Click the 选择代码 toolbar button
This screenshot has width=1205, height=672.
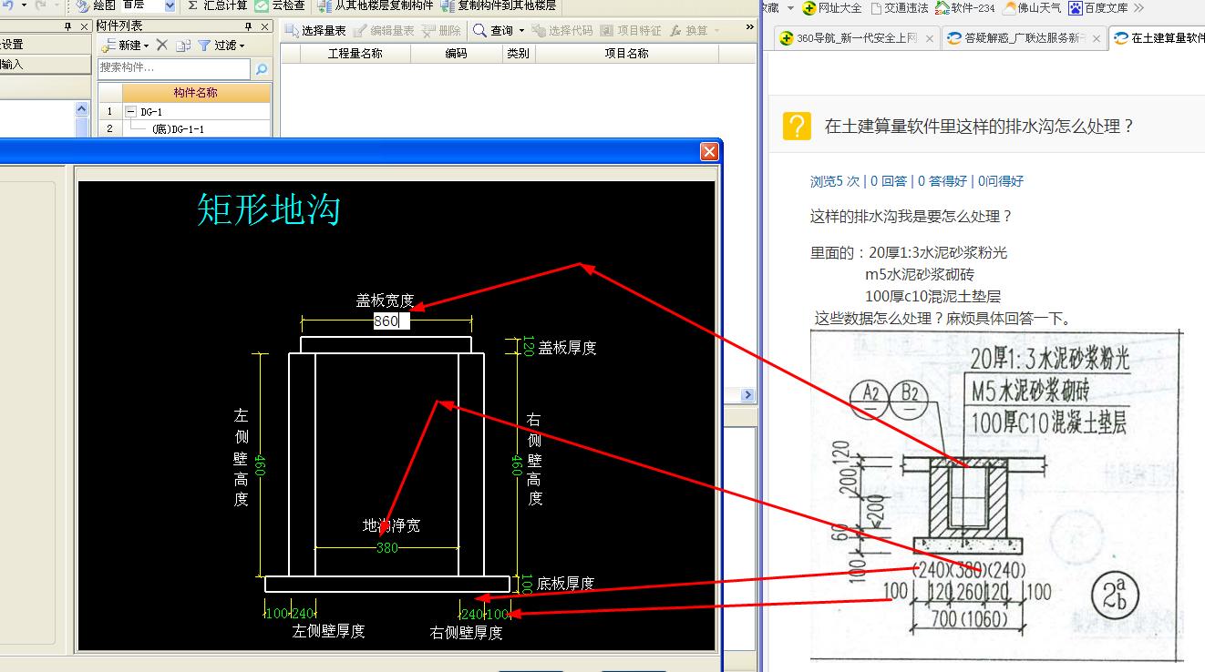pyautogui.click(x=562, y=31)
